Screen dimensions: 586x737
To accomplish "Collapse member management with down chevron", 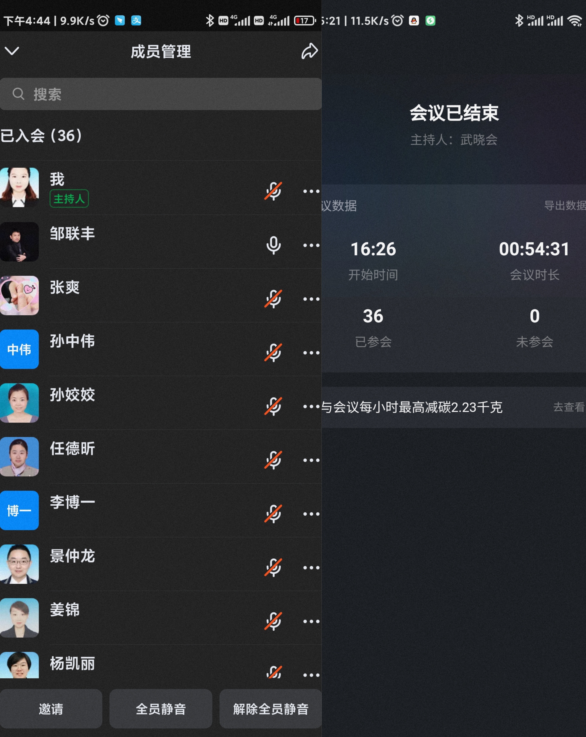I will 12,51.
